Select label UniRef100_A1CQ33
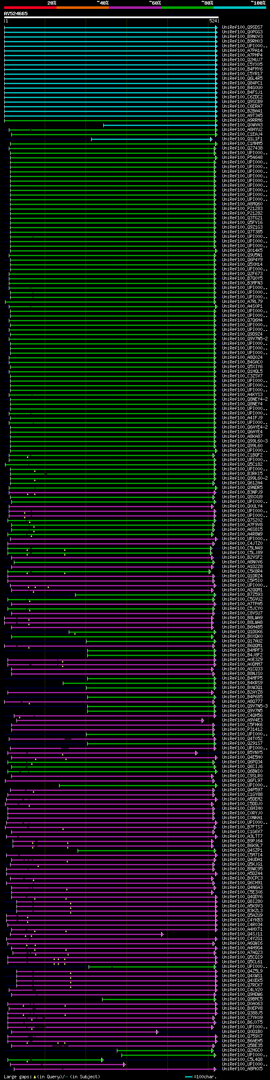The image size is (270, 1080). point(242,669)
